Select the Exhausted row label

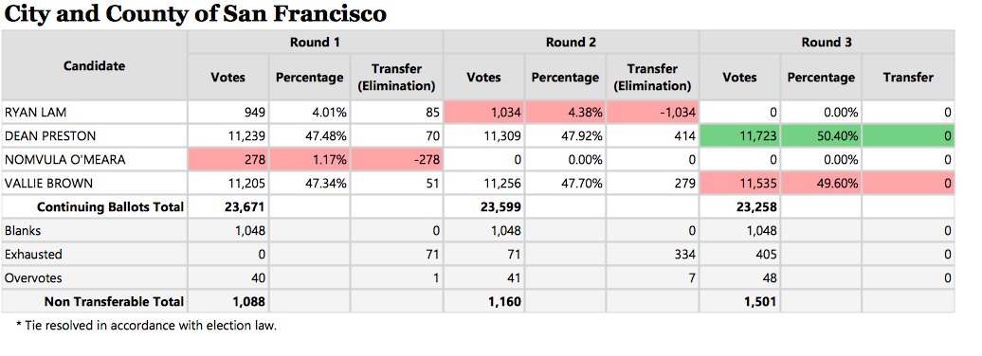pos(33,255)
